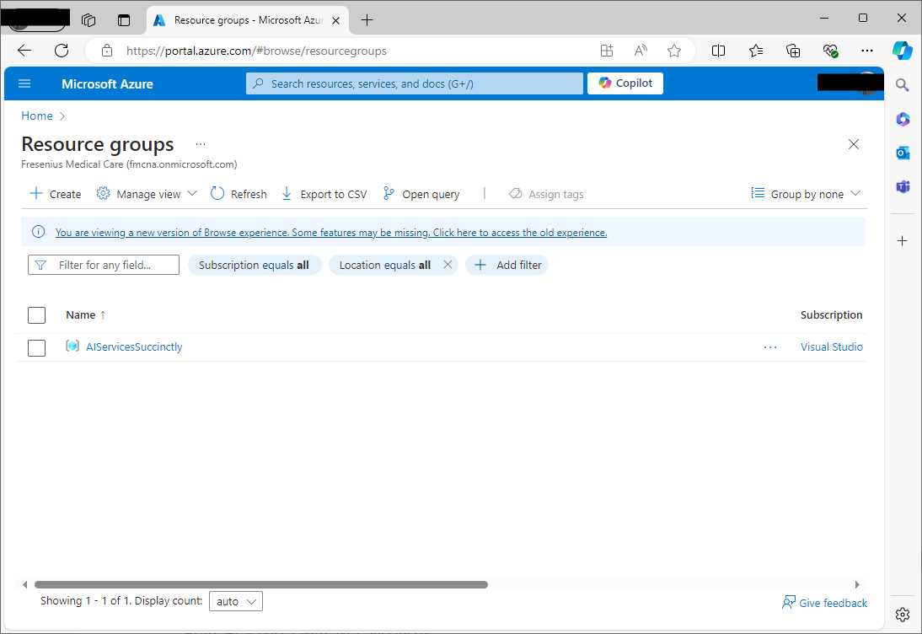Create a new resource group
This screenshot has height=634, width=922.
pyautogui.click(x=56, y=194)
